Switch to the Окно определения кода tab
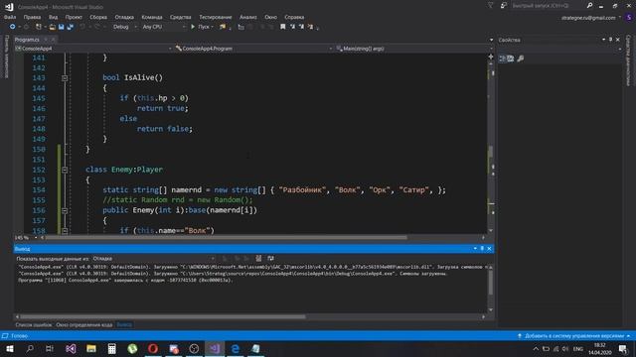Viewport: 636px width, 357px height. 83,324
